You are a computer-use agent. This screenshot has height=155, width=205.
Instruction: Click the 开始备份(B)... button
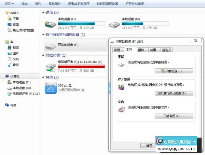click(174, 116)
